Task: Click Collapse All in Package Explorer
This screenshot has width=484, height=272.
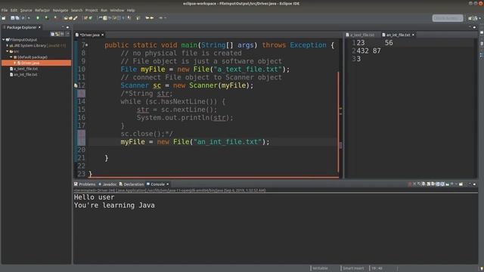Action: tap(52, 34)
